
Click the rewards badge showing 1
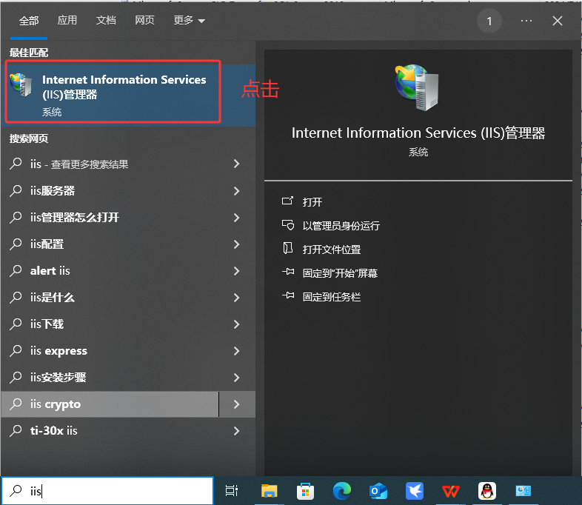(489, 21)
